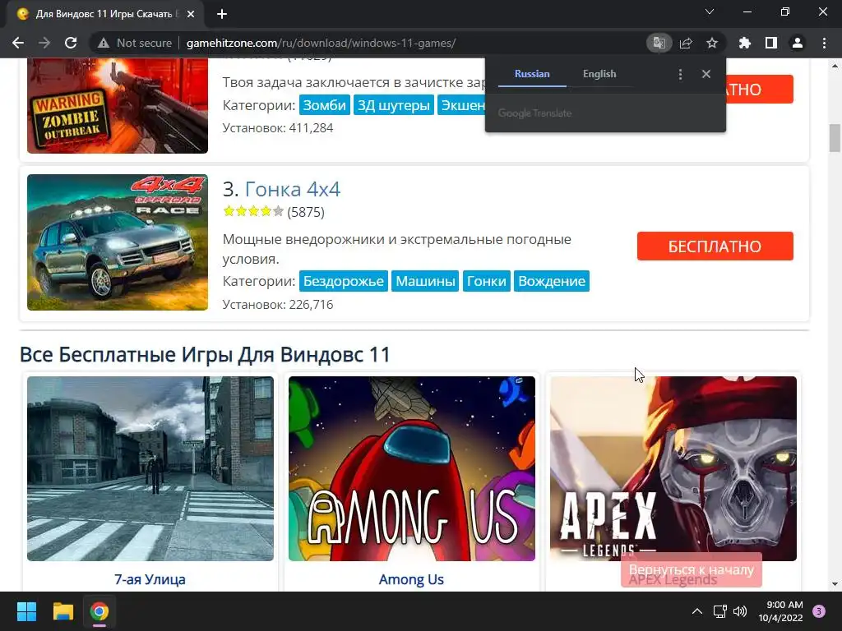Click the page vertical scrollbar thumb
The height and width of the screenshot is (631, 842).
tap(835, 138)
